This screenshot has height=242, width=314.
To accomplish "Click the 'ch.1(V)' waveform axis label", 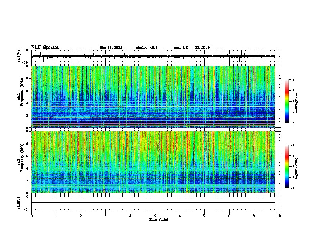I will [x=19, y=56].
